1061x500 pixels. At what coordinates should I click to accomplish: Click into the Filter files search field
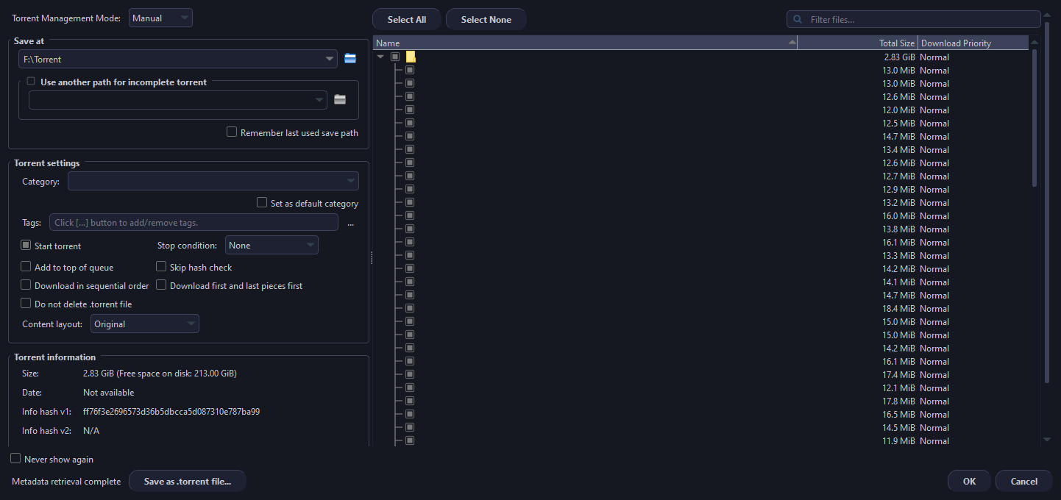tap(920, 20)
